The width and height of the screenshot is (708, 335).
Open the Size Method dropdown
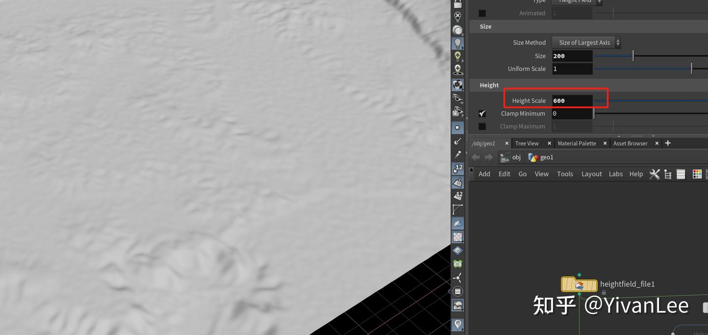click(x=586, y=42)
